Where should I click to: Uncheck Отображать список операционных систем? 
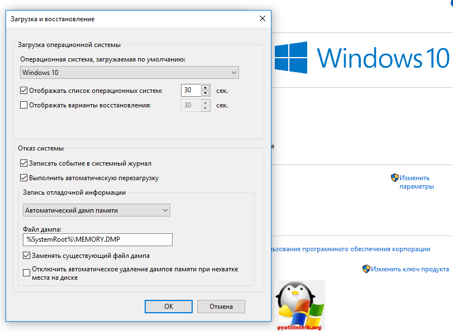pos(23,90)
